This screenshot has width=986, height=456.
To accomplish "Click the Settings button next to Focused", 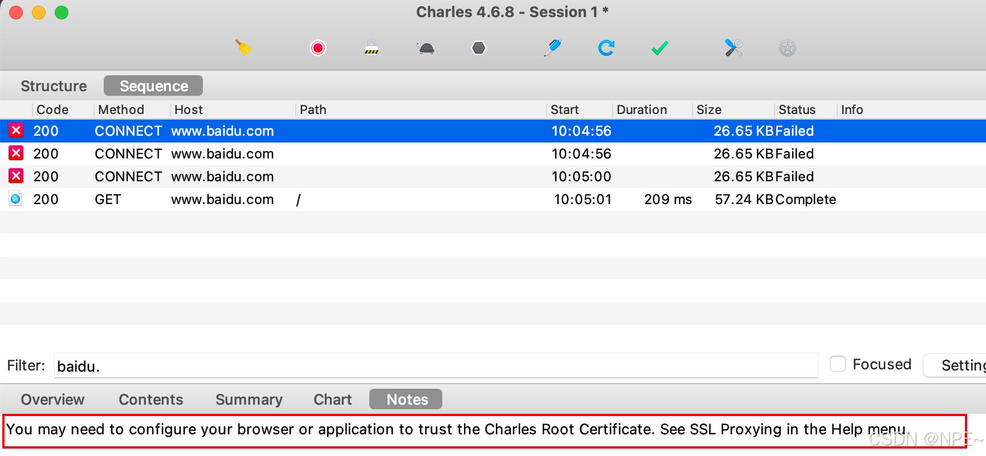I will point(955,365).
